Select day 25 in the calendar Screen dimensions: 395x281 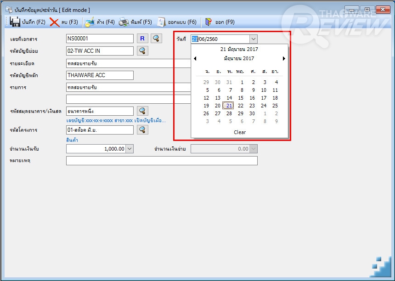tap(275, 106)
